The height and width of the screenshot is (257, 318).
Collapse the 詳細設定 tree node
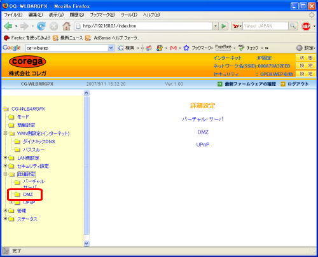tap(6, 174)
